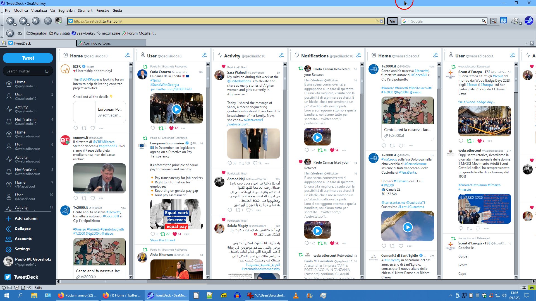Open column options for Home @webradioscout

[x=435, y=55]
